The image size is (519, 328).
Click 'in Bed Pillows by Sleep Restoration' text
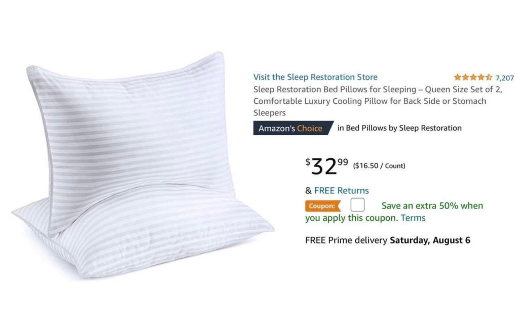coord(399,128)
